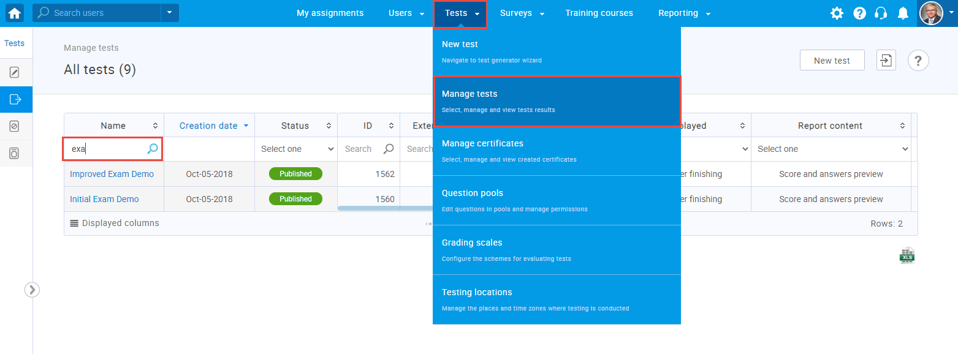Click the New test button
Screen dimensions: 958x354
832,60
